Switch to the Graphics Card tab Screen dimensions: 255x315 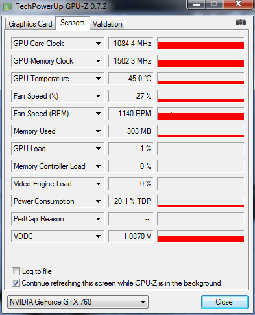(x=30, y=24)
